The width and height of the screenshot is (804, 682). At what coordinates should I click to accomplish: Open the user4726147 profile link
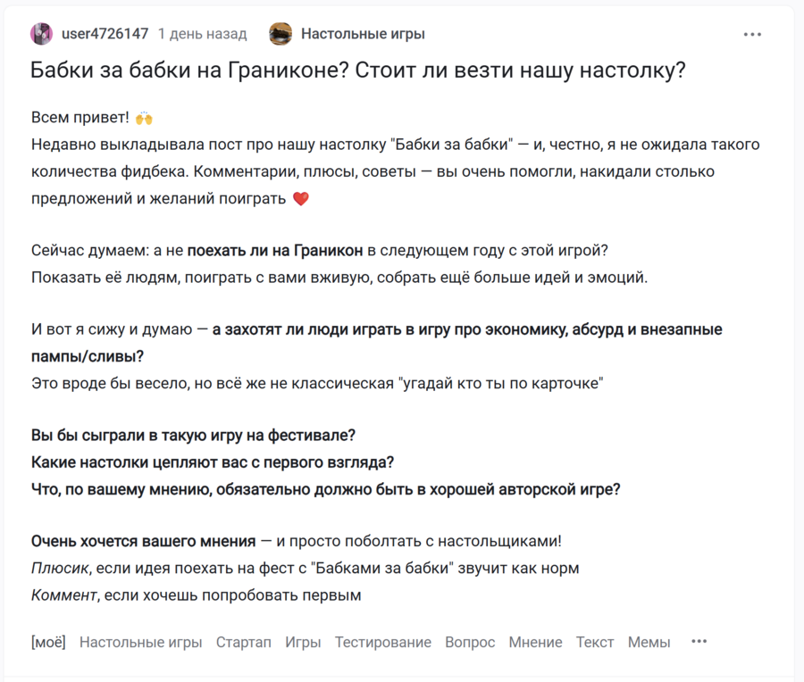tap(105, 34)
